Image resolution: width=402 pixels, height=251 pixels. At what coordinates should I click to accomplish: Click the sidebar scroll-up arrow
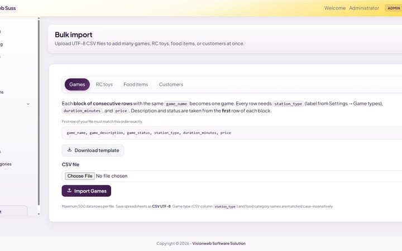(x=39, y=18)
